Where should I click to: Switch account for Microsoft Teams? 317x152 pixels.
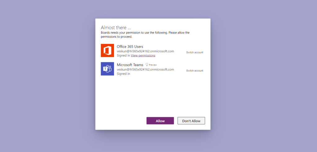[194, 71]
